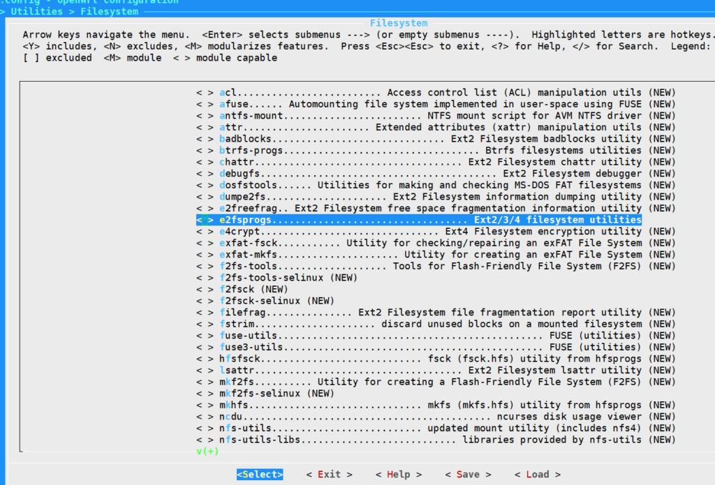The height and width of the screenshot is (485, 715).
Task: Activate the Select button
Action: 260,475
